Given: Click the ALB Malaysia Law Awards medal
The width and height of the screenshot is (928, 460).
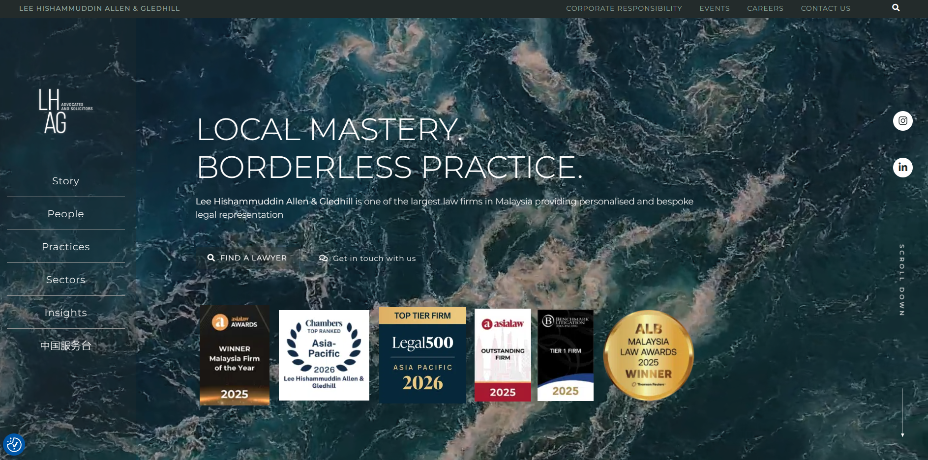Looking at the screenshot, I should pos(649,355).
